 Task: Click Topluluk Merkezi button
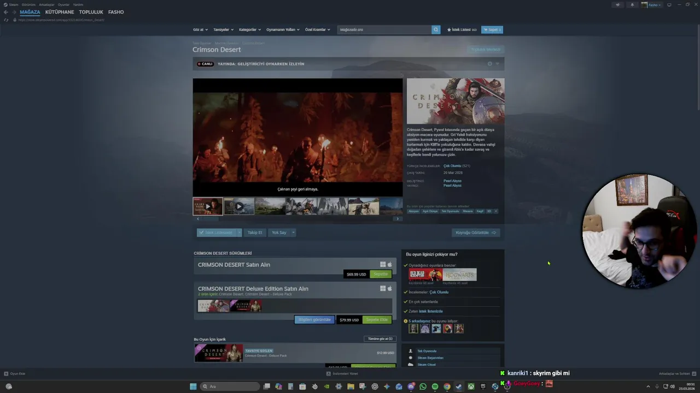click(x=486, y=50)
